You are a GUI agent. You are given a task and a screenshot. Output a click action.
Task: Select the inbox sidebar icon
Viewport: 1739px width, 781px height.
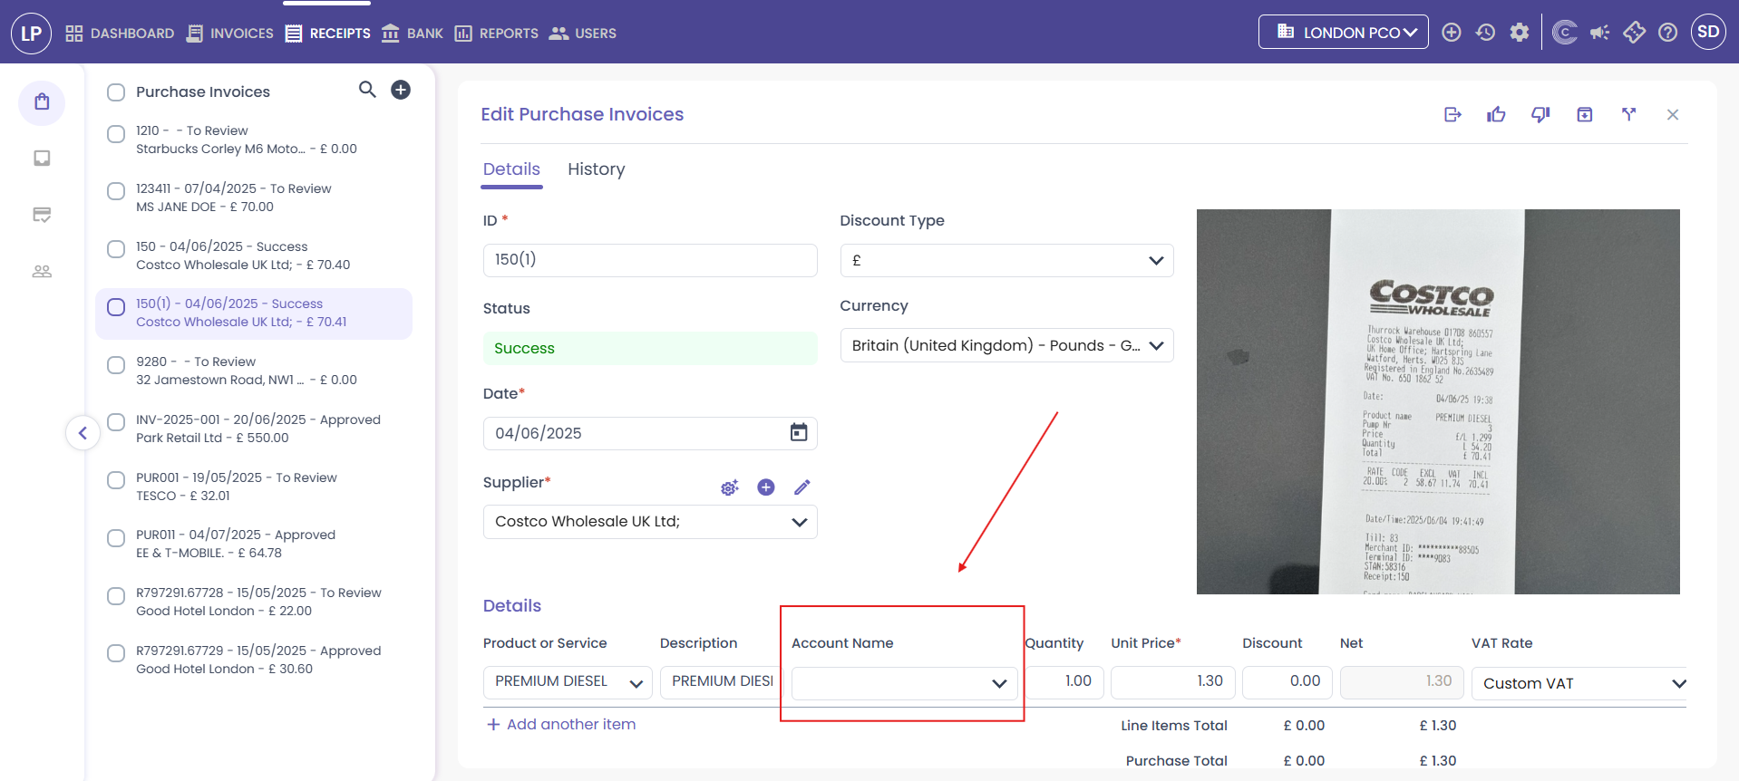[42, 159]
